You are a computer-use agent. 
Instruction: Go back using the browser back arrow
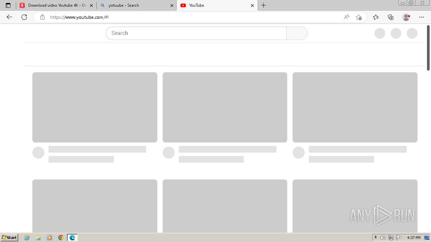click(x=9, y=17)
